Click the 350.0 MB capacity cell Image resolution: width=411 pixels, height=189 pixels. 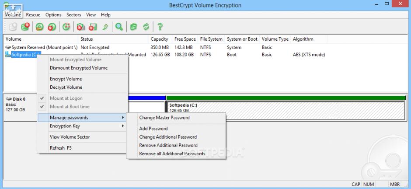(160, 47)
